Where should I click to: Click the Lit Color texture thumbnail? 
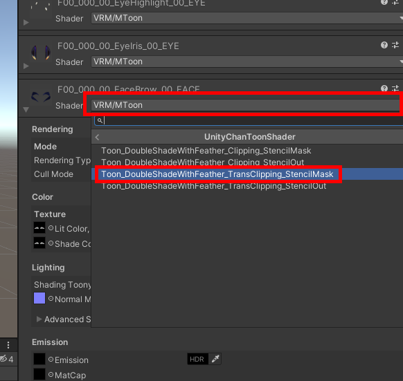[x=39, y=227]
